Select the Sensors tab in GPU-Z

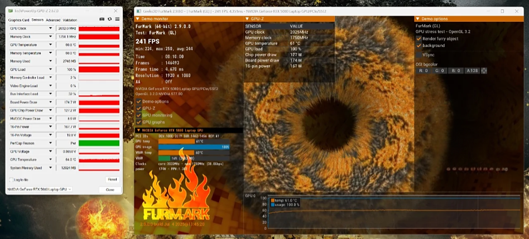click(37, 20)
